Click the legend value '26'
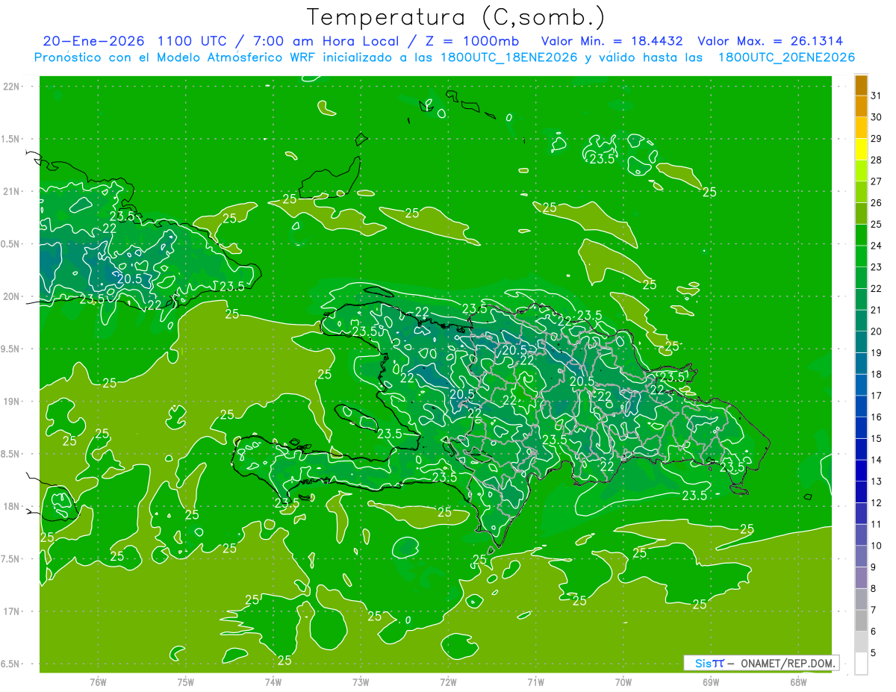Image resolution: width=896 pixels, height=692 pixels. [876, 202]
